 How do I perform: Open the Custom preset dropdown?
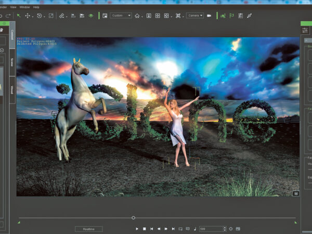[x=121, y=16]
